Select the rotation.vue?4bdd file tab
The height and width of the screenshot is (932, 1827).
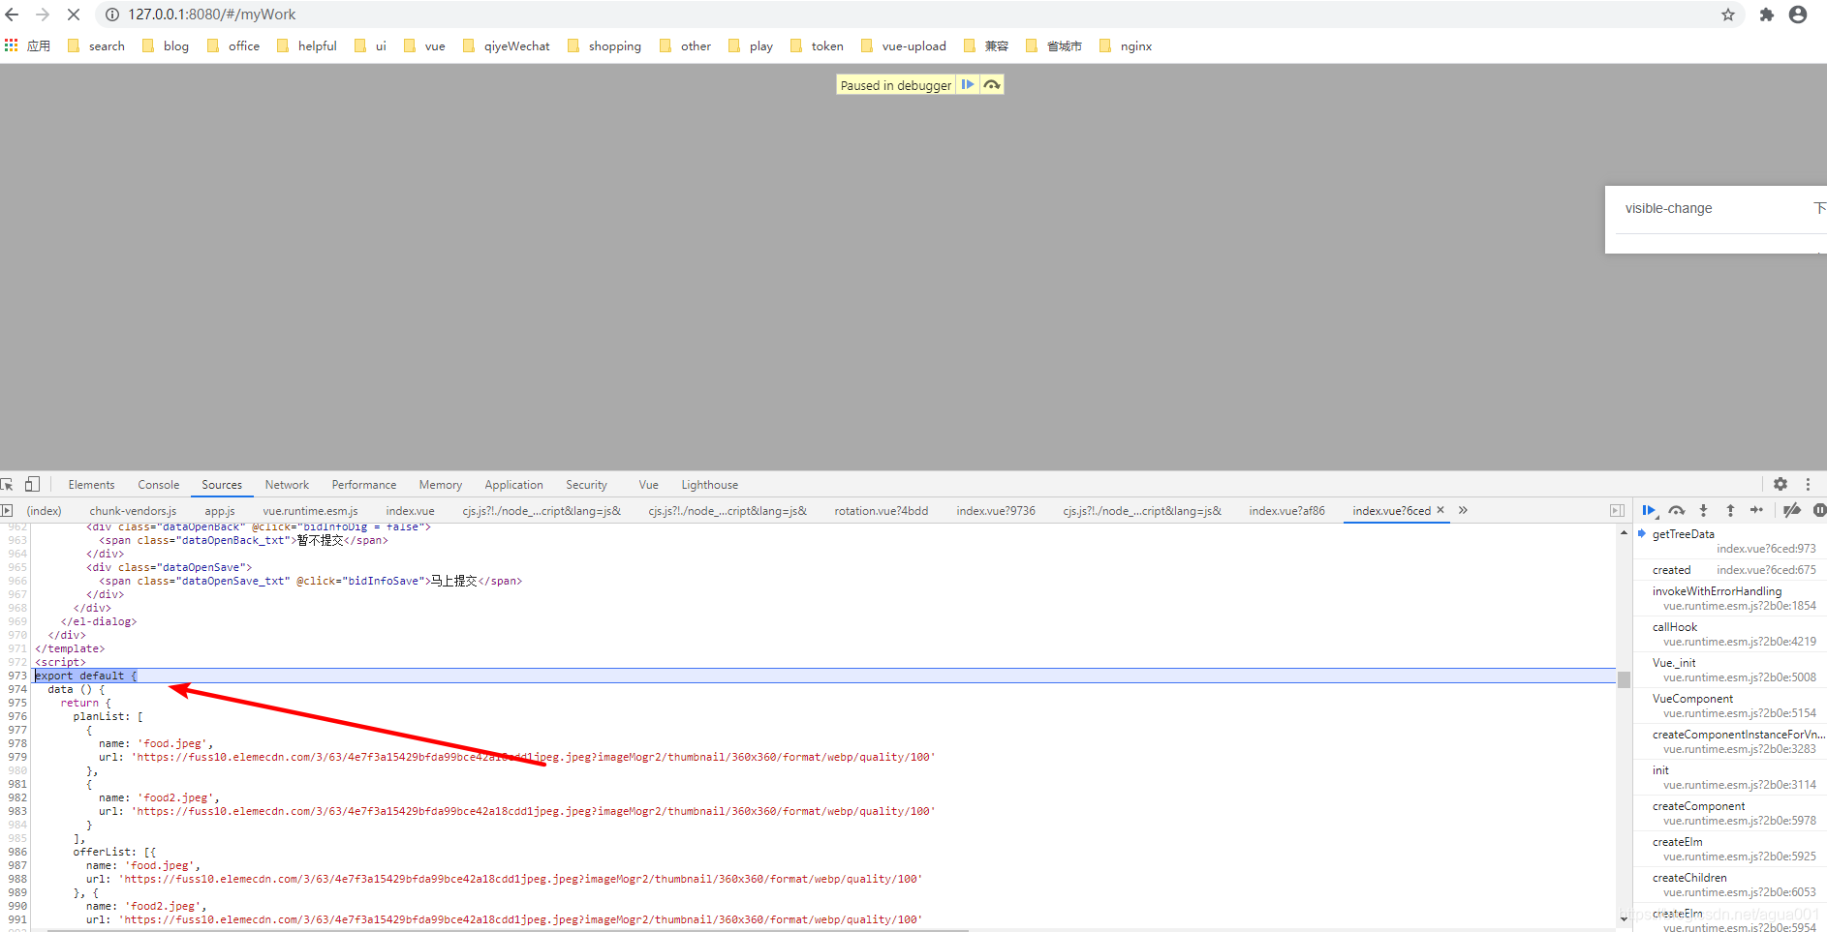tap(882, 511)
